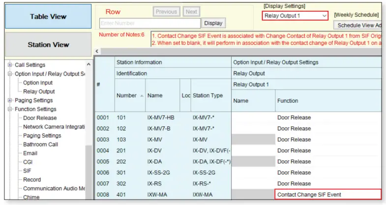Click the Next row button
The image size is (386, 205).
[x=191, y=12]
